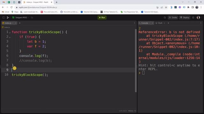
Task: Open the Replit search icon
Action: [x=165, y=17]
